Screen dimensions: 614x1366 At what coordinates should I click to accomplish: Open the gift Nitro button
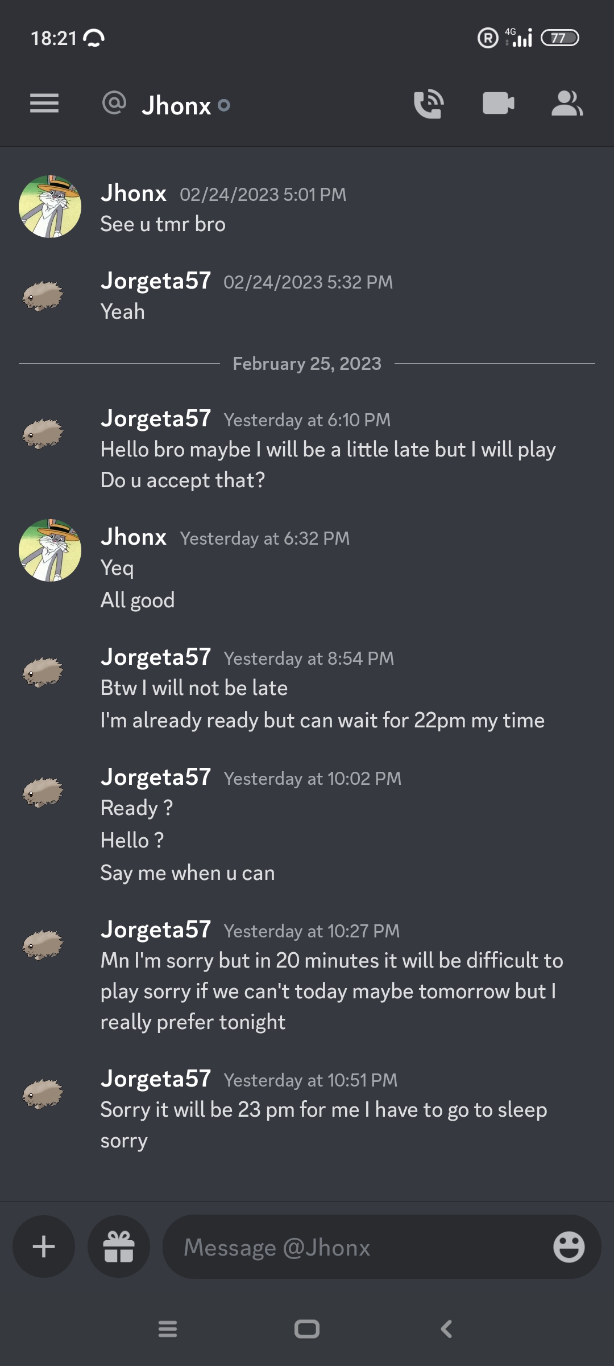(119, 1246)
